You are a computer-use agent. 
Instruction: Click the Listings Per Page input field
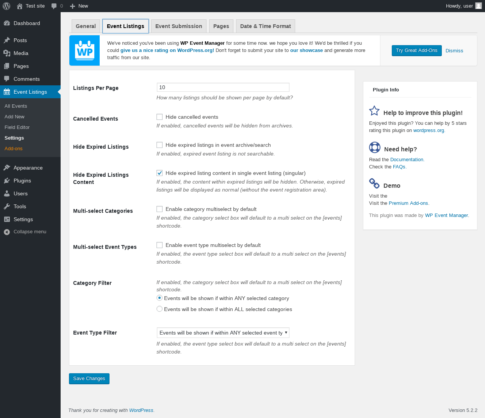223,87
